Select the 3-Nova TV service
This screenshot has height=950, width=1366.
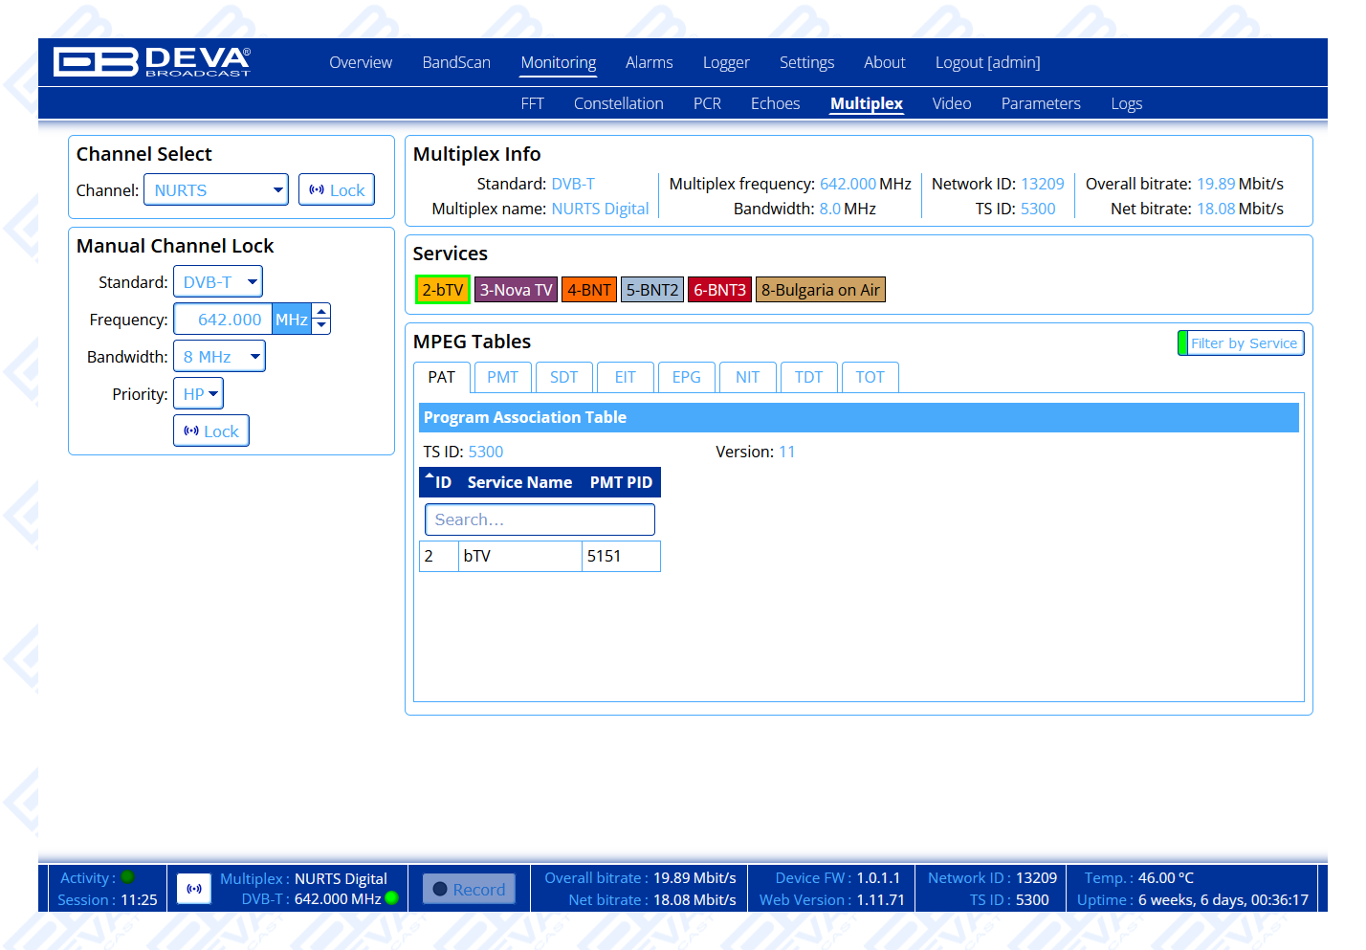coord(516,290)
